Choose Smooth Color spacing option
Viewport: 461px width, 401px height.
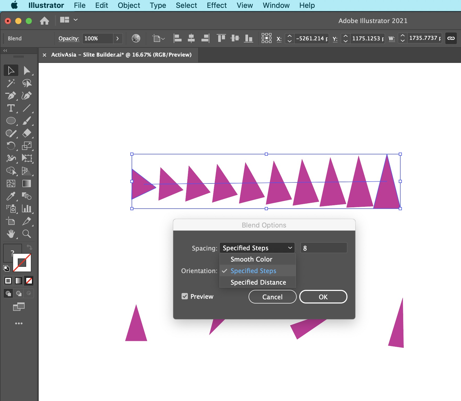click(251, 259)
